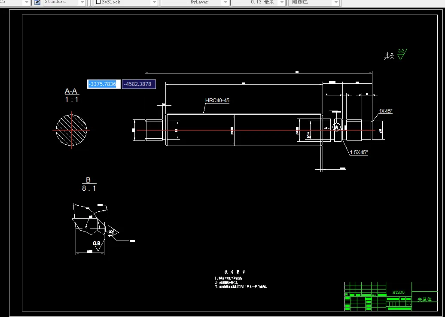Click the -3375.7836 coordinate input field
Screen dimensions: 445x317
pos(104,84)
